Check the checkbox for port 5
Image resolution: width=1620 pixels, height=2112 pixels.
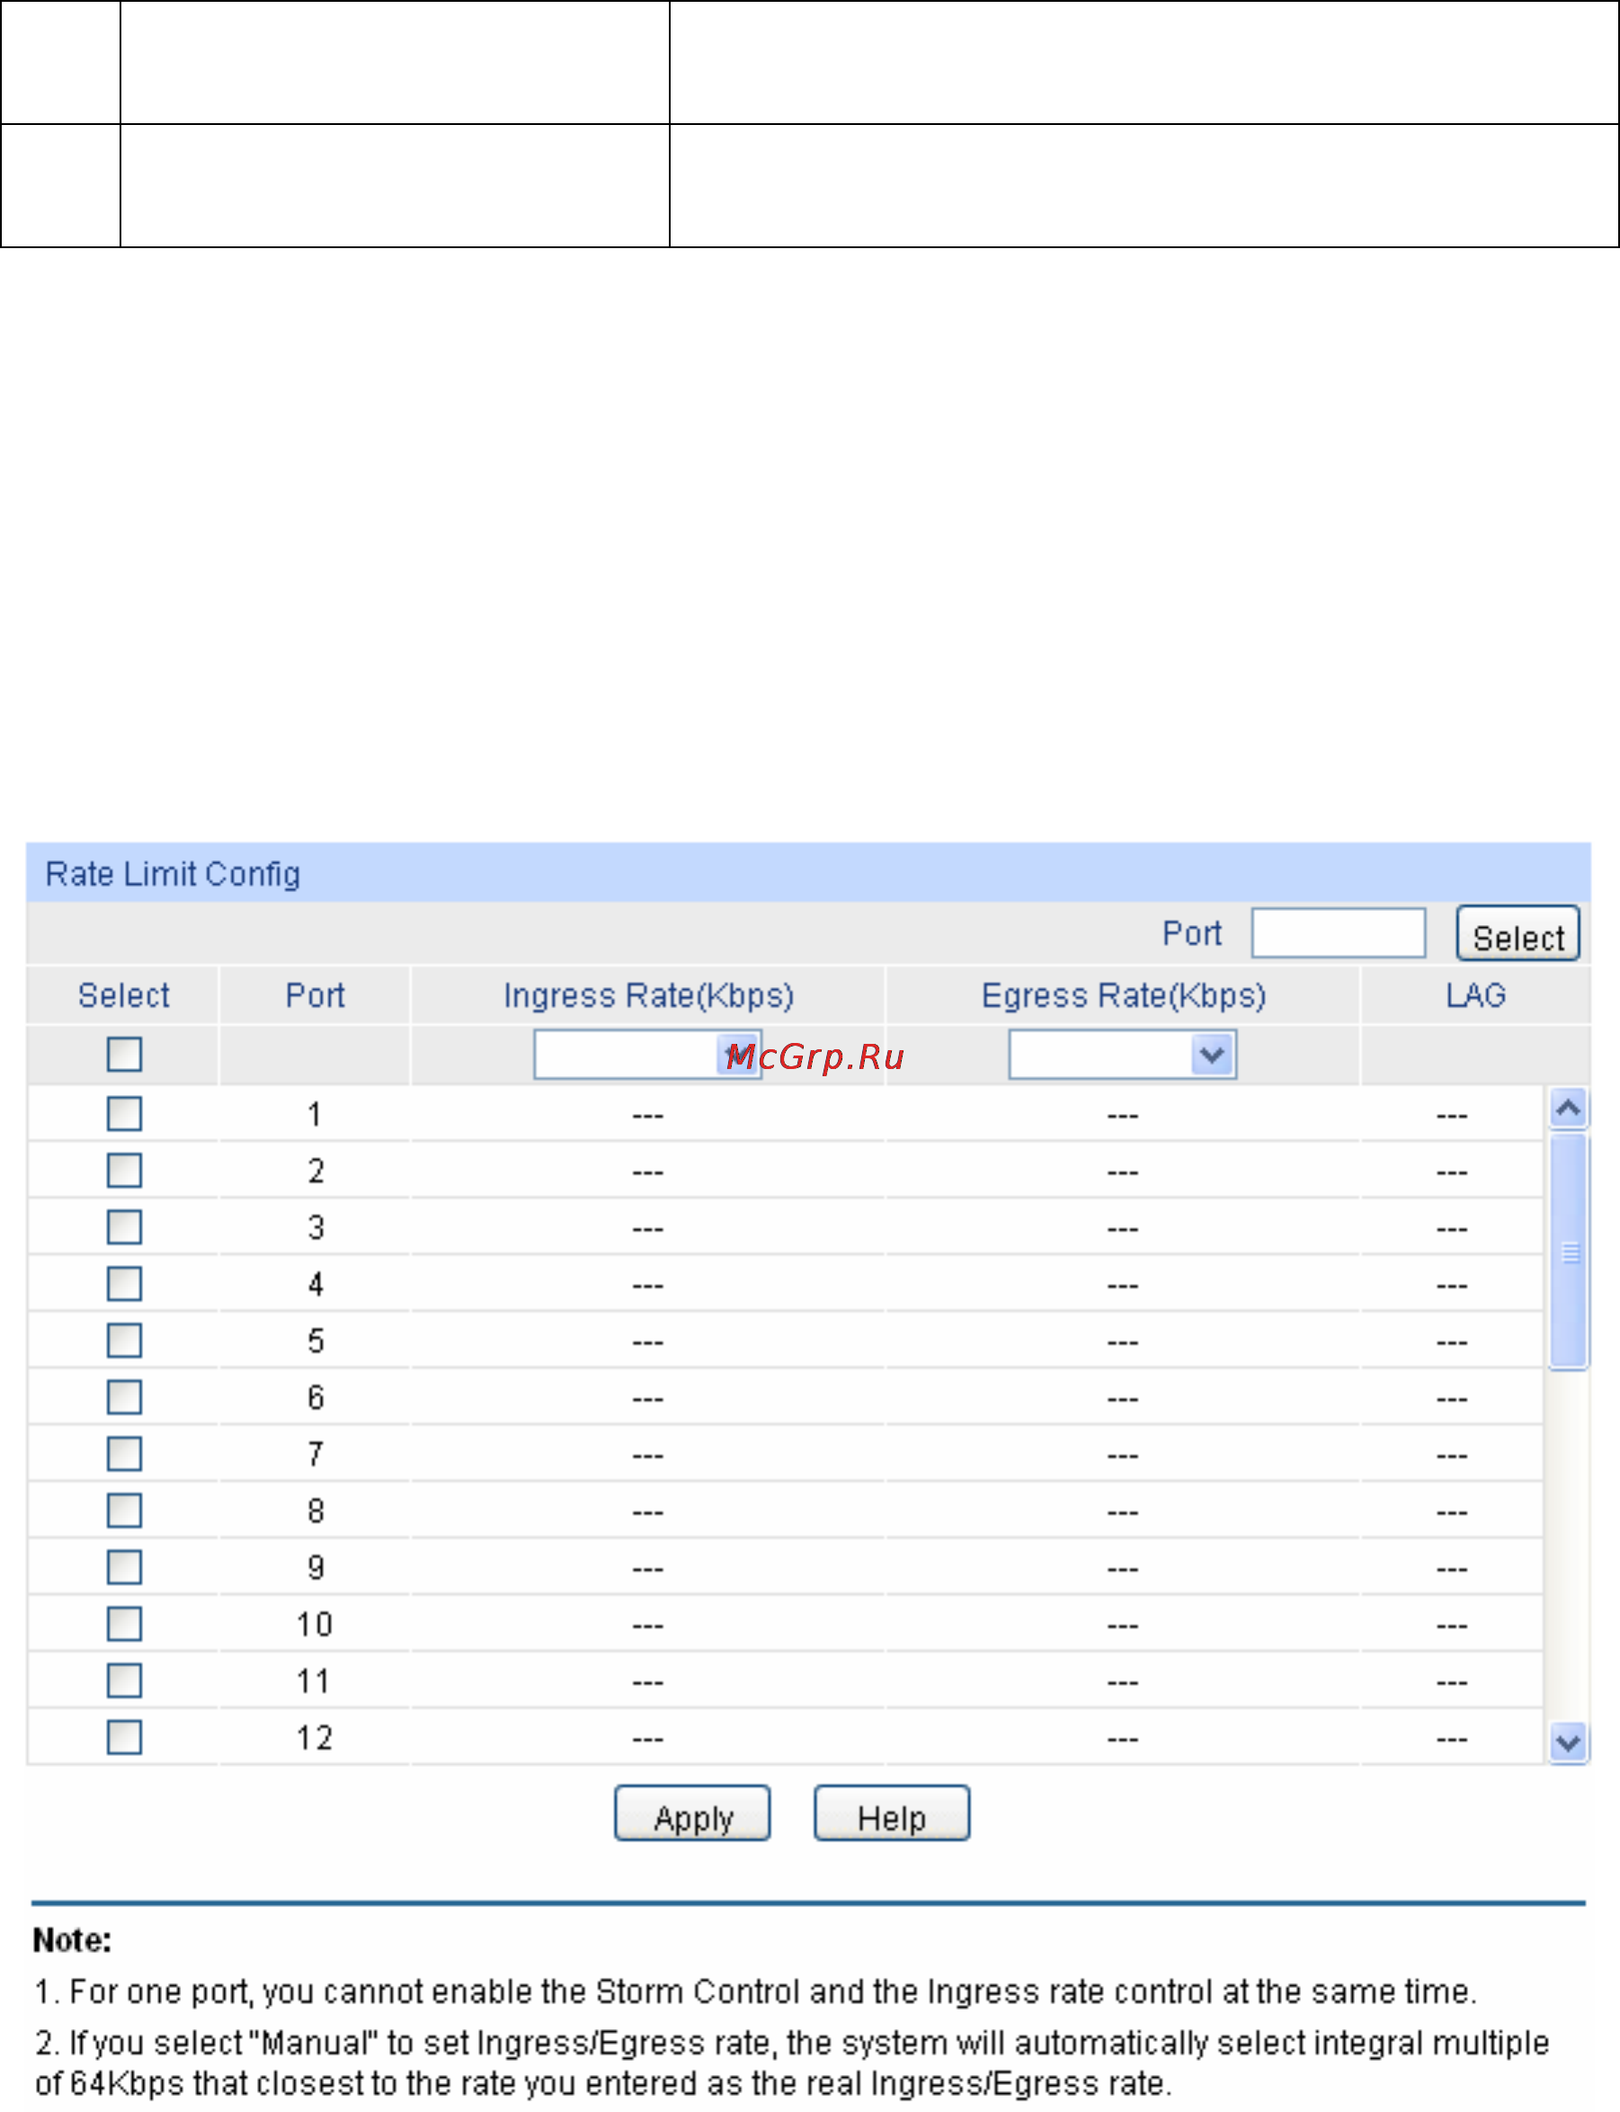tap(124, 1341)
